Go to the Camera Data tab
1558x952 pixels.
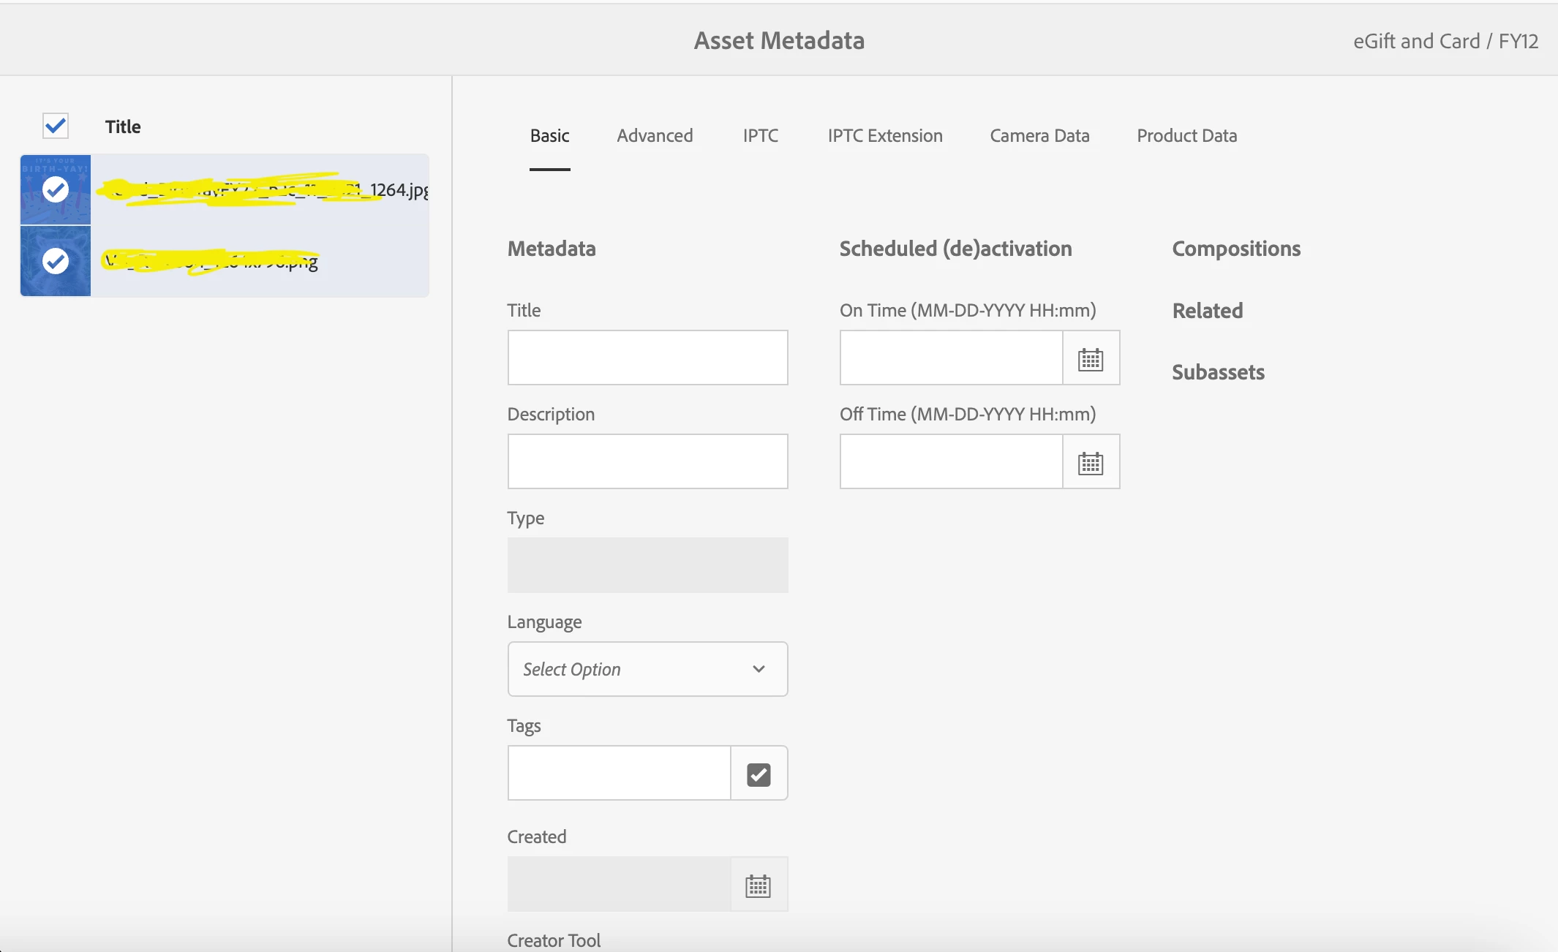(1039, 136)
